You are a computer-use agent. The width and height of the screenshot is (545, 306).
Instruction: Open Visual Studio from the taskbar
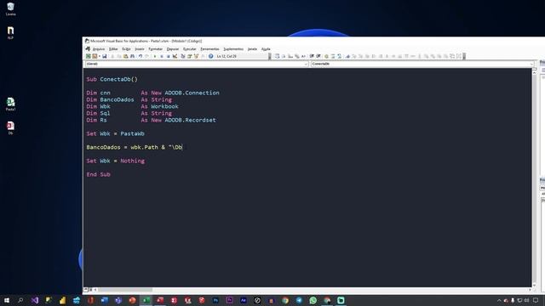point(34,300)
